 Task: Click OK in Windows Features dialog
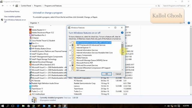pos(106,74)
